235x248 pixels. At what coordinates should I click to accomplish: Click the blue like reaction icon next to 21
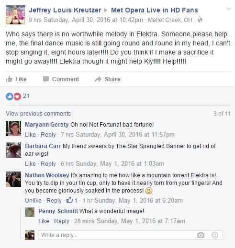point(10,97)
